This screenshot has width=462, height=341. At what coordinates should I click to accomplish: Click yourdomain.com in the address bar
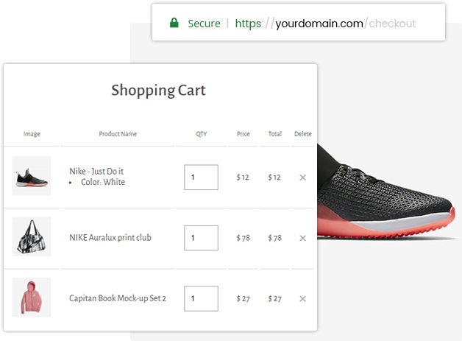click(319, 24)
